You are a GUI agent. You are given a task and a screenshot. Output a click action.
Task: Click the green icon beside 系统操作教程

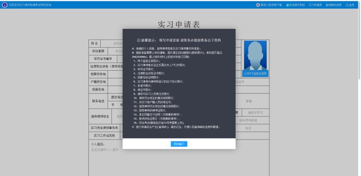point(287,5)
